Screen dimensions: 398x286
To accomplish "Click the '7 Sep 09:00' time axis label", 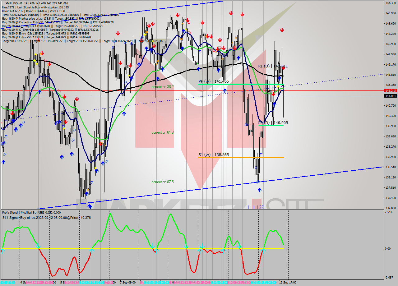I will pyautogui.click(x=127, y=283).
